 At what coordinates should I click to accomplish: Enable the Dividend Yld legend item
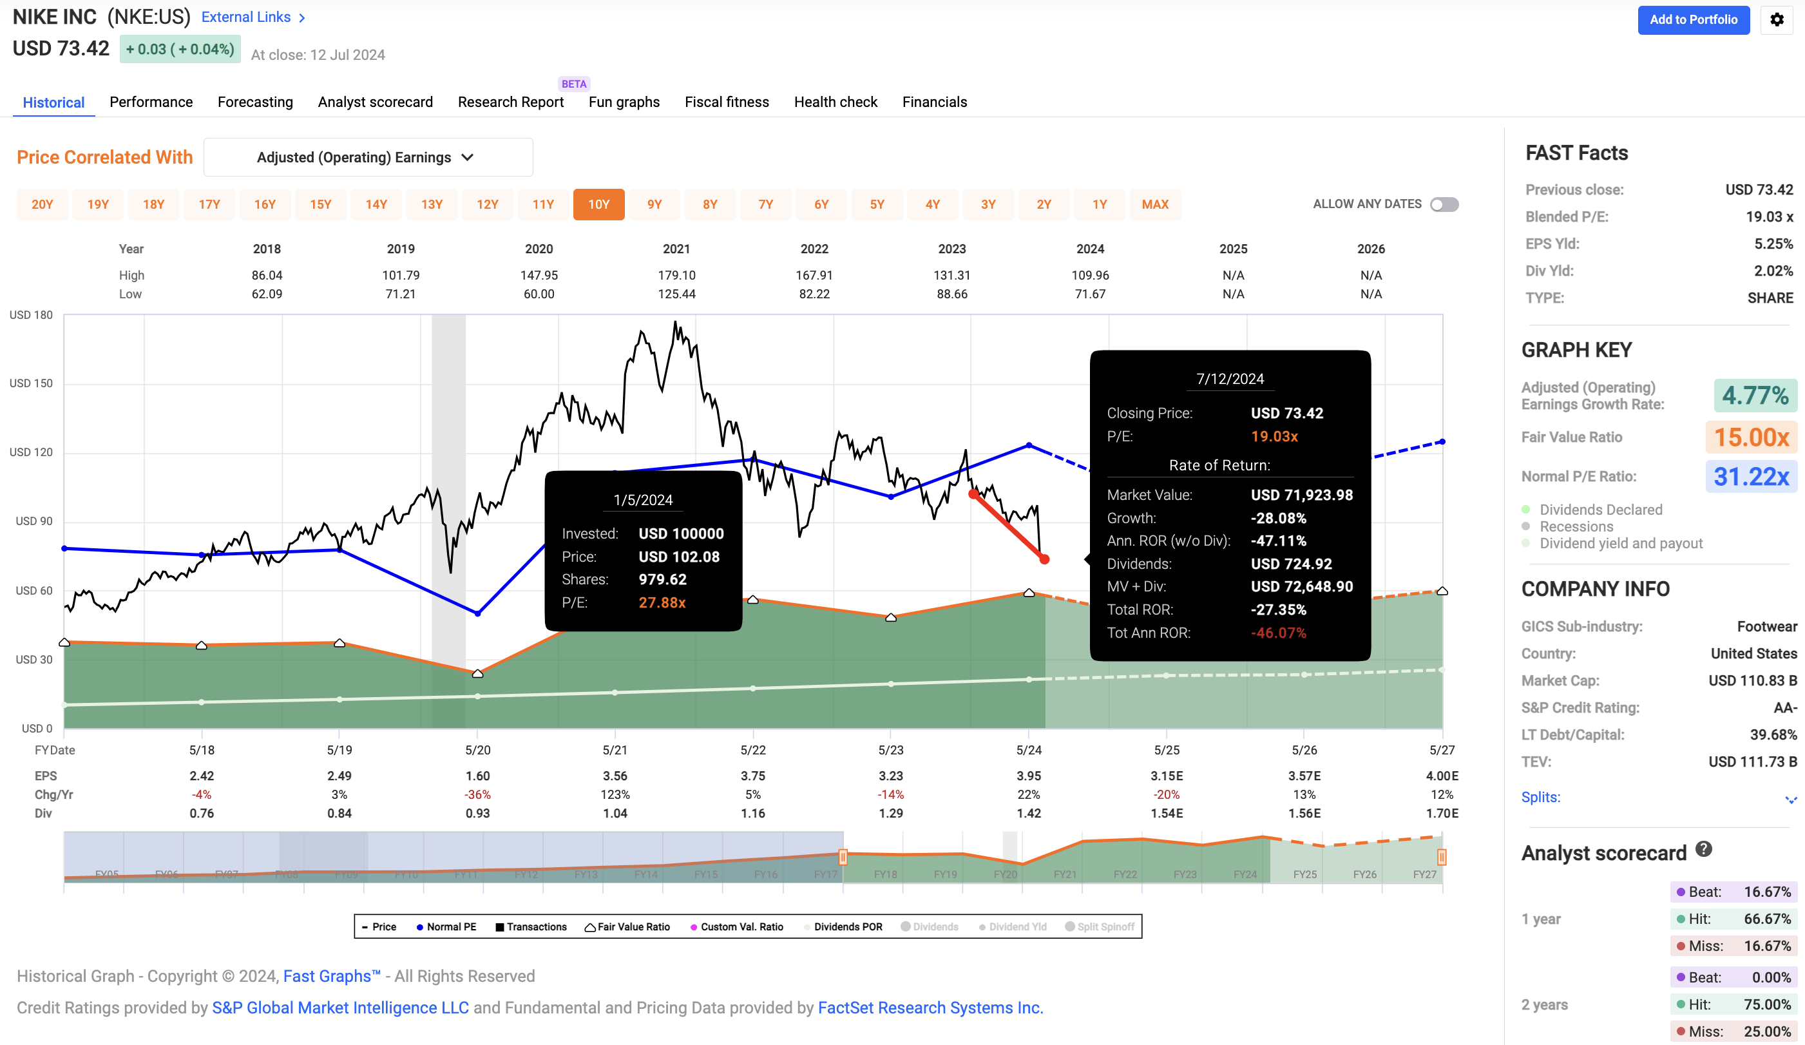point(1012,927)
